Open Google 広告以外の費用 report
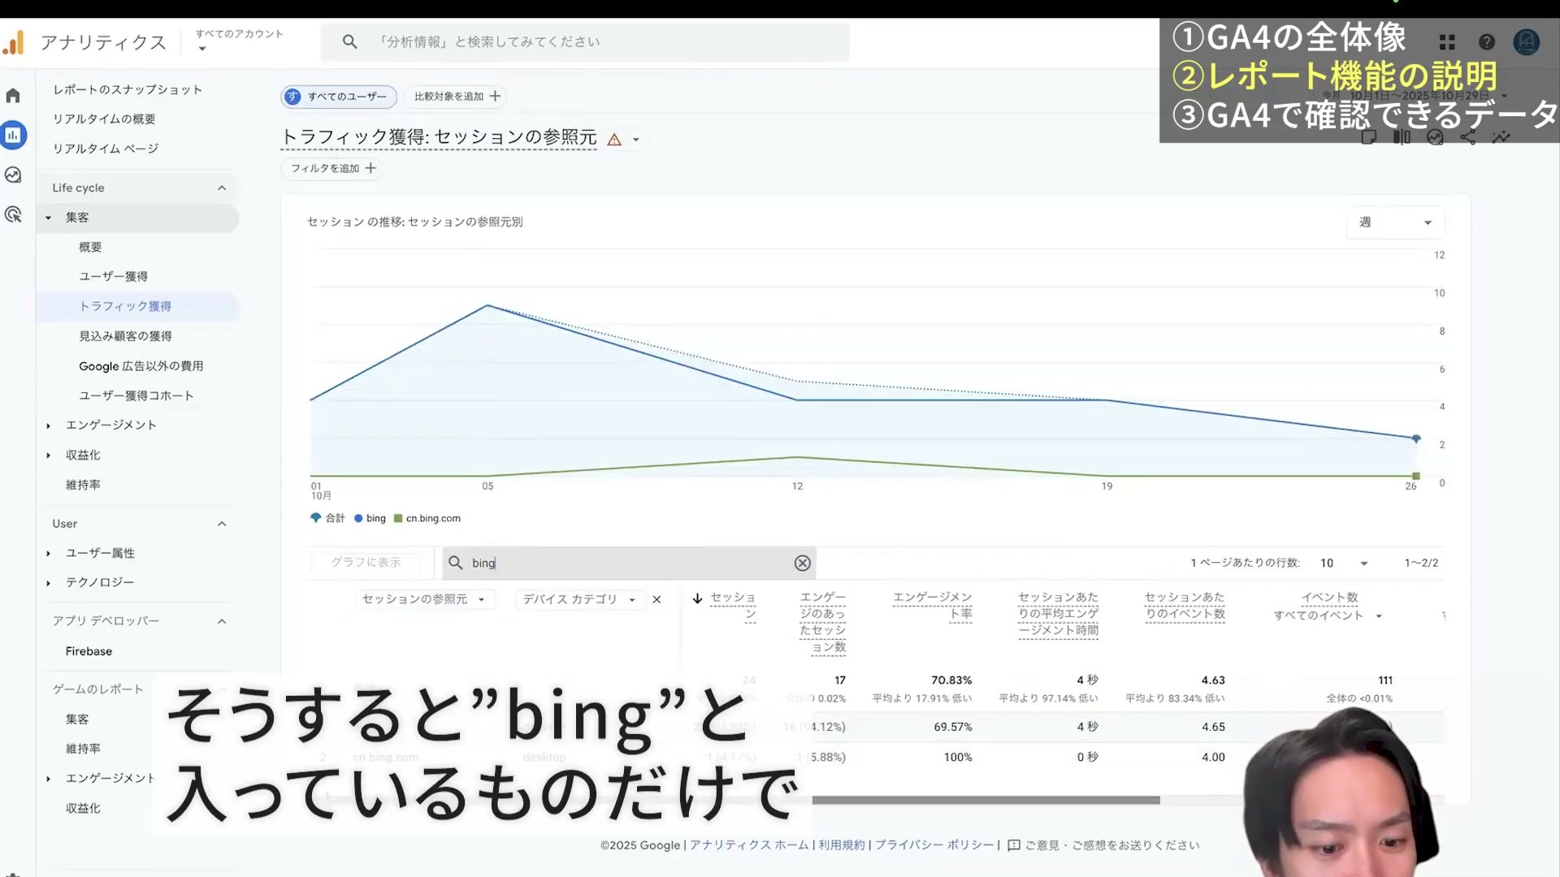Image resolution: width=1560 pixels, height=877 pixels. coord(141,366)
